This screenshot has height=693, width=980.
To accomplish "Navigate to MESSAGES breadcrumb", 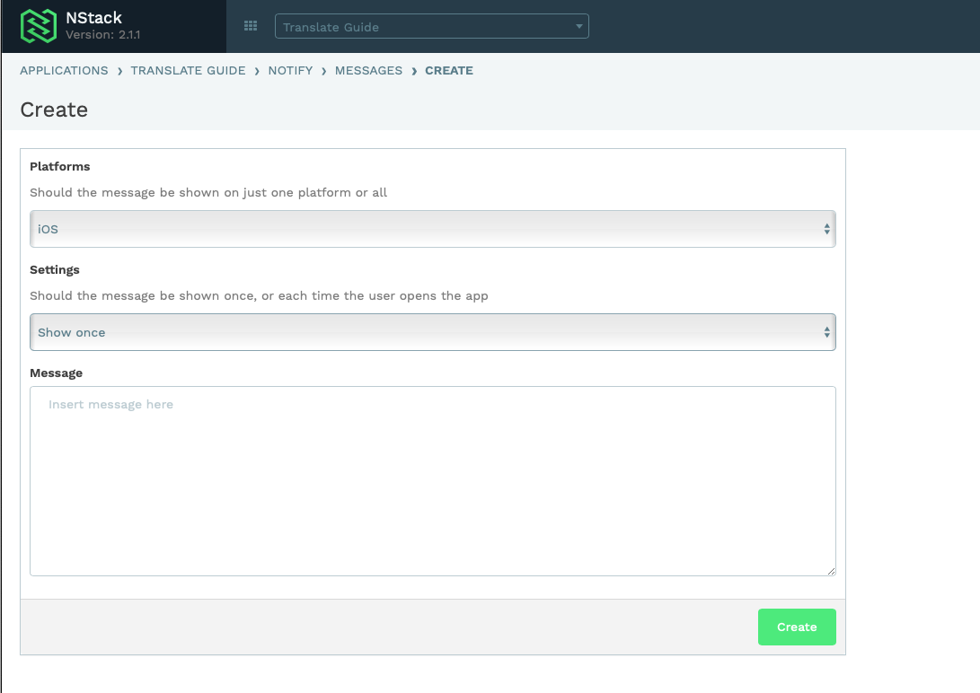I will [x=369, y=71].
